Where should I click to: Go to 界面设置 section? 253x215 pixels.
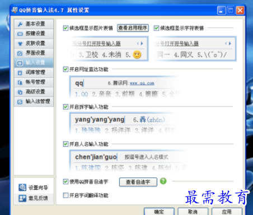click(34, 53)
